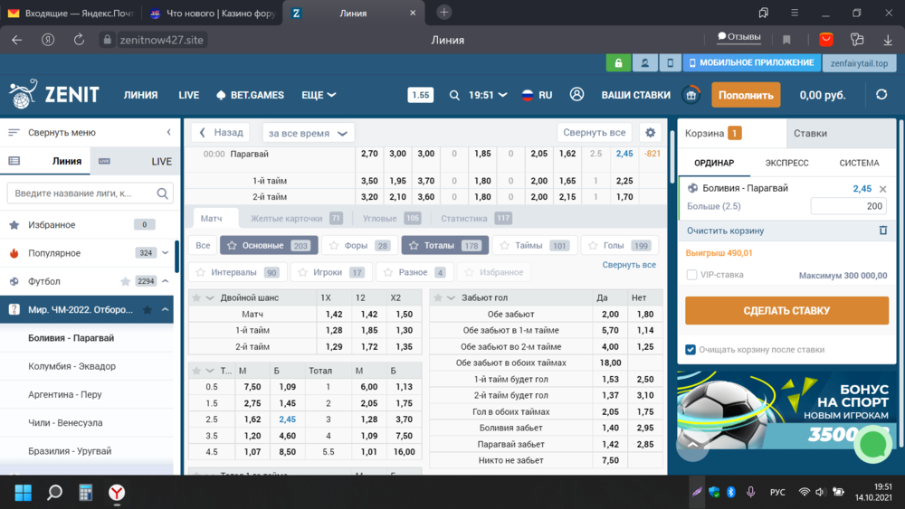
Task: Open the search magnifier in header
Action: (x=454, y=95)
